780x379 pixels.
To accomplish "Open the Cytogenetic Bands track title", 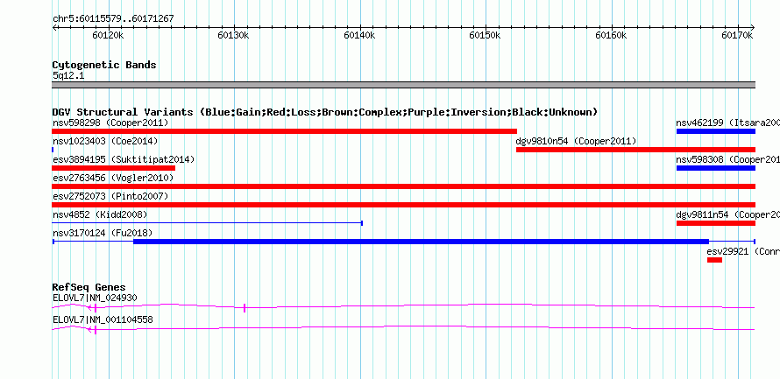I will [x=104, y=65].
